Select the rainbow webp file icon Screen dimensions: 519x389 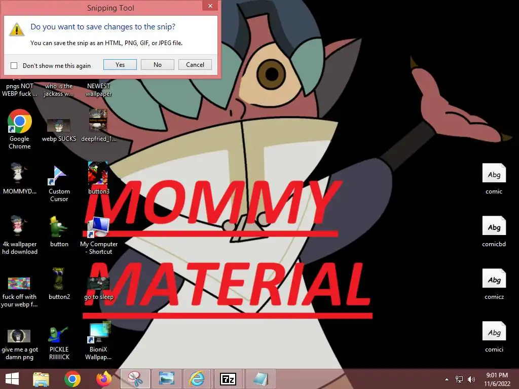pyautogui.click(x=19, y=292)
